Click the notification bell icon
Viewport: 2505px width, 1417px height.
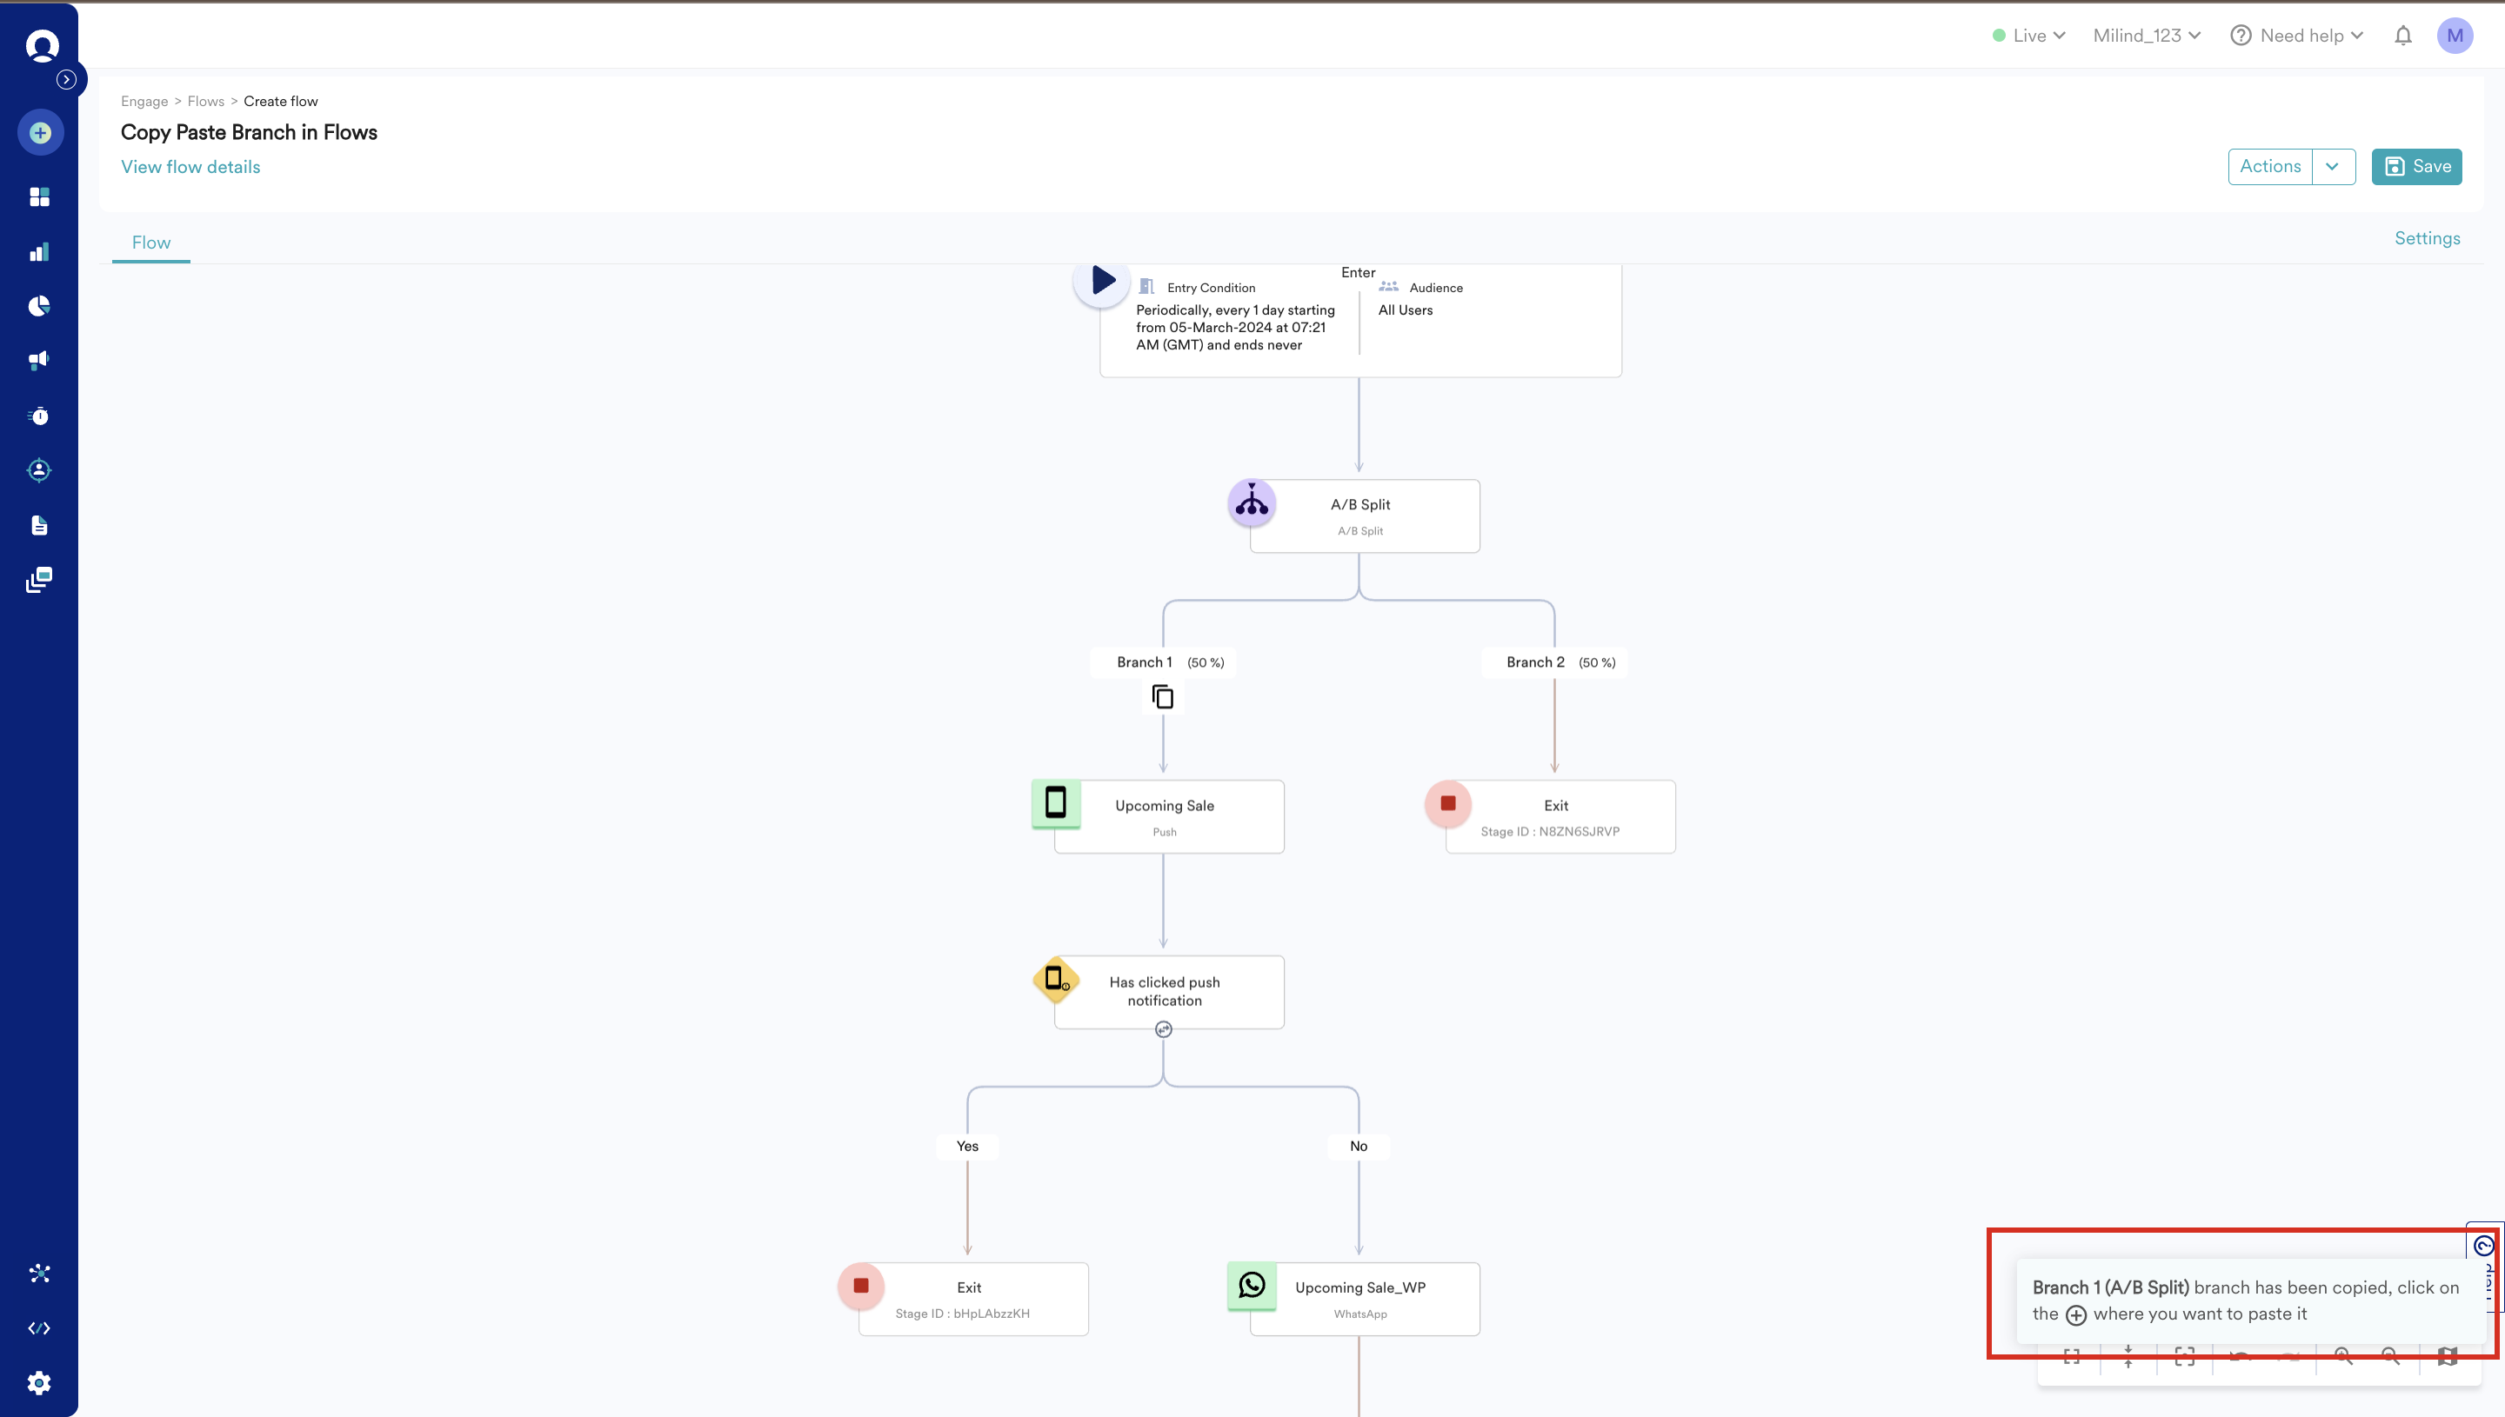tap(2402, 36)
